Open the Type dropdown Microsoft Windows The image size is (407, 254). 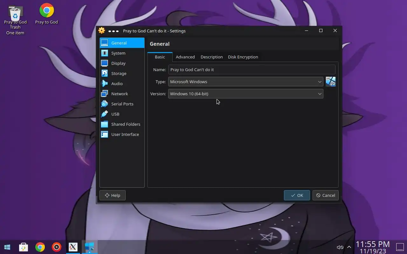point(245,82)
